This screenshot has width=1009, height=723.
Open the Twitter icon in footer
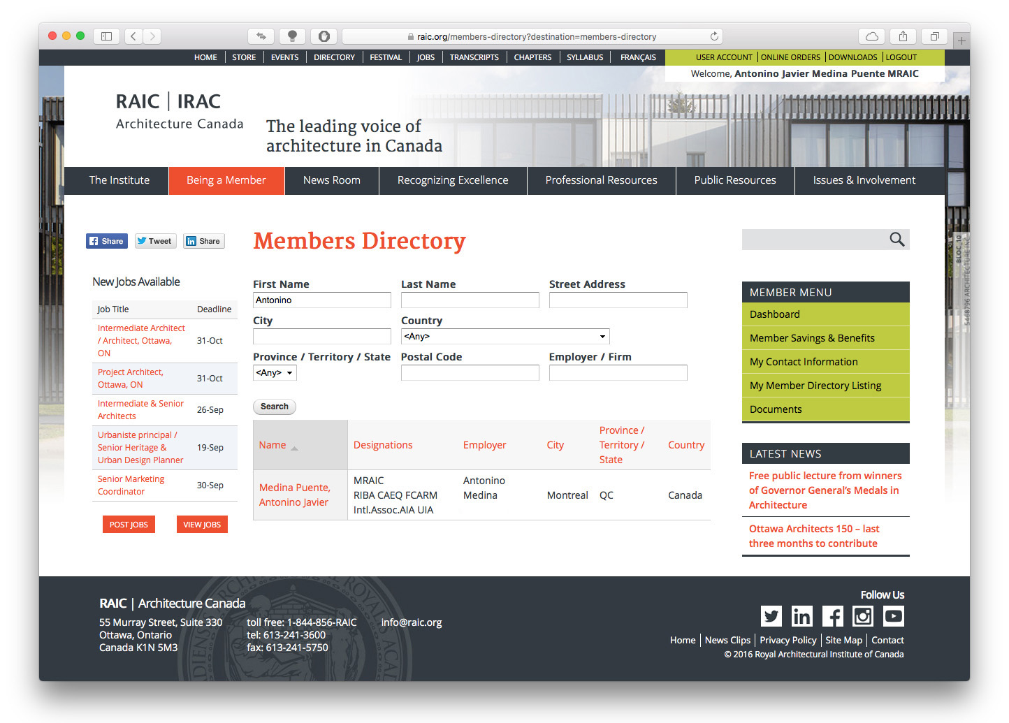771,616
